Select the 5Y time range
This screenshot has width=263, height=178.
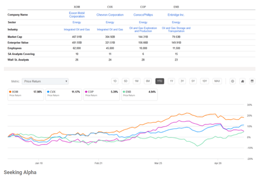coord(193,81)
